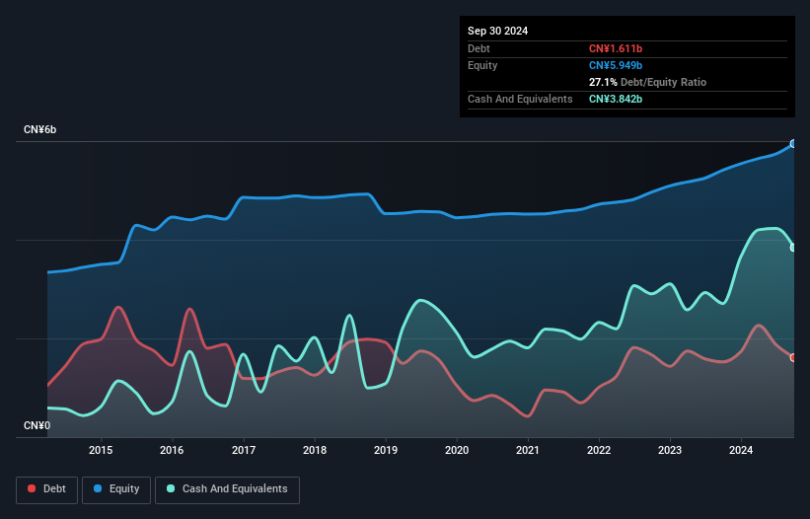Click the Debt row label in tooltip
This screenshot has height=519, width=810.
pyautogui.click(x=479, y=48)
